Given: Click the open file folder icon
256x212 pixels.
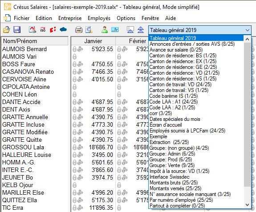Looking at the screenshot, I should pyautogui.click(x=6, y=30).
